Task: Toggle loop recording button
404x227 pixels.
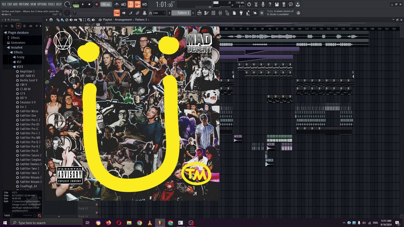Action: click(x=145, y=4)
